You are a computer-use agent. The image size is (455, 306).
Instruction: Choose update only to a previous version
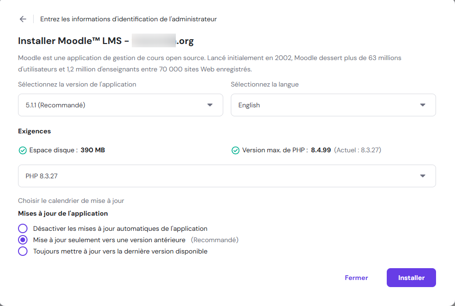click(23, 240)
